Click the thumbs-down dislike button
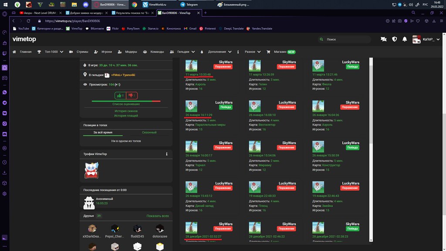The image size is (446, 251). click(x=132, y=95)
